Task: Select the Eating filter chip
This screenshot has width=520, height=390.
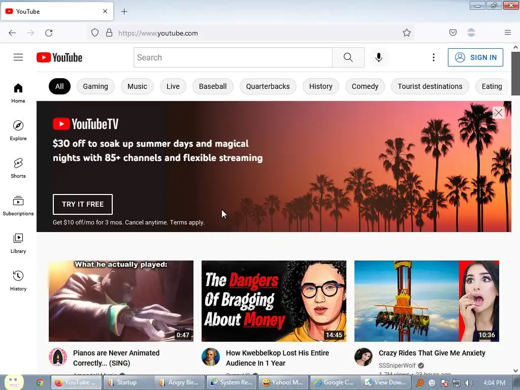Action: pyautogui.click(x=492, y=86)
